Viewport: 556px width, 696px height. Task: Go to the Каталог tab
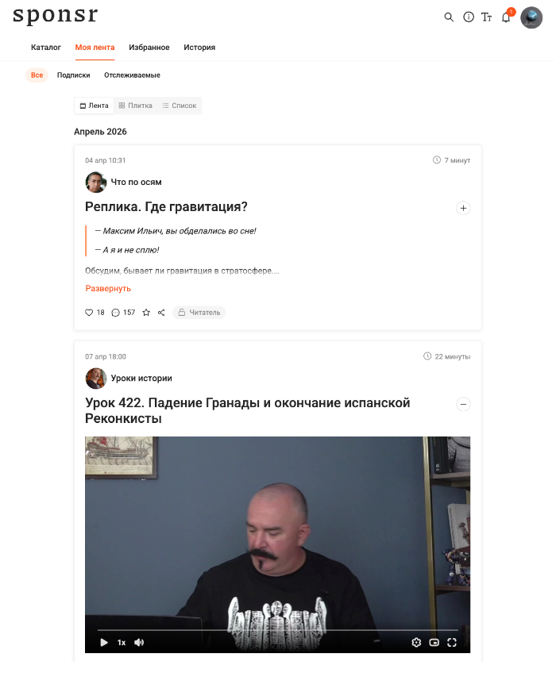pyautogui.click(x=46, y=48)
